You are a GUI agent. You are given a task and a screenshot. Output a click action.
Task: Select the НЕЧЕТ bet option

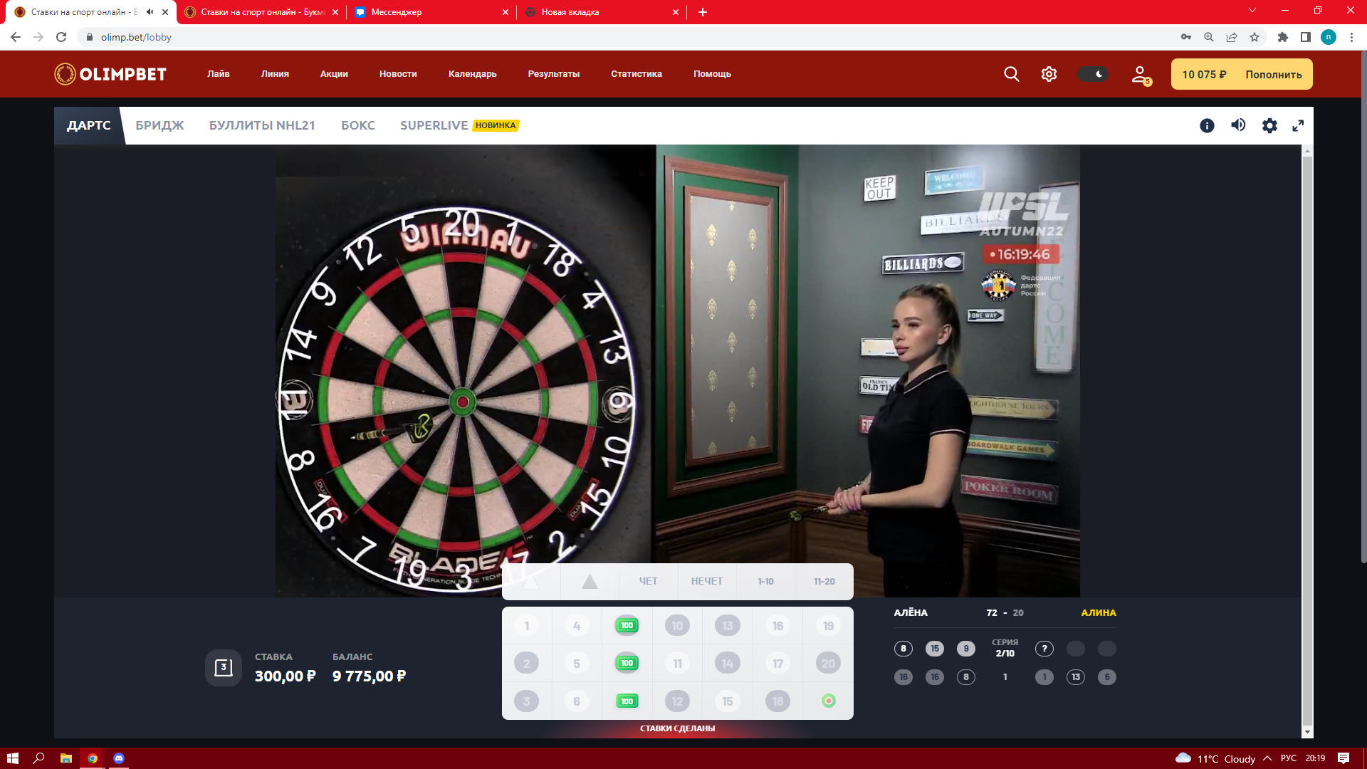pyautogui.click(x=706, y=581)
